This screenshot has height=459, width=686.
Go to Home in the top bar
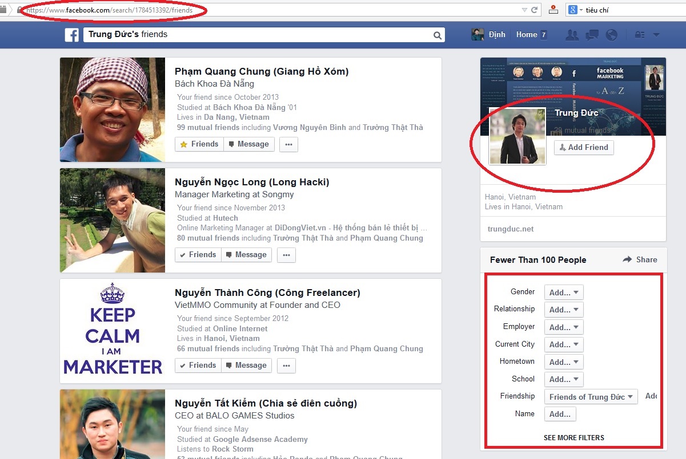[x=527, y=35]
